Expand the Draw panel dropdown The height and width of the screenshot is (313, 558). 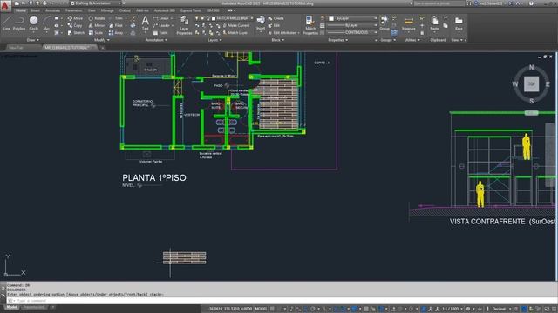[x=33, y=40]
